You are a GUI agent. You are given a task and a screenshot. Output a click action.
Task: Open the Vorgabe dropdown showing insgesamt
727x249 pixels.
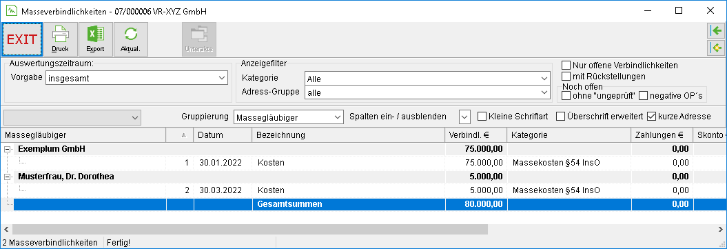pos(137,79)
